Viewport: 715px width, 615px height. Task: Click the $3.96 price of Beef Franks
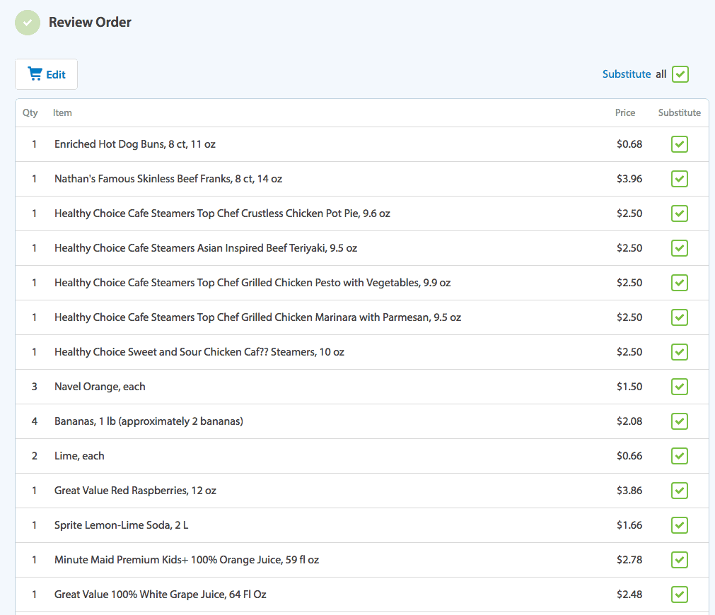click(629, 179)
